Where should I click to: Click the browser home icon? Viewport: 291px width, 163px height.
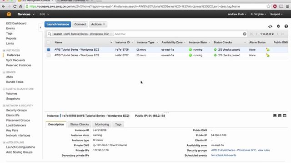point(20,6)
